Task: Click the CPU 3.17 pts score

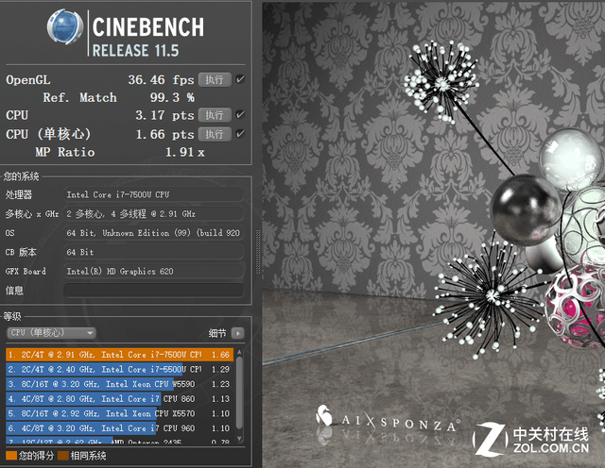Action: click(x=164, y=115)
